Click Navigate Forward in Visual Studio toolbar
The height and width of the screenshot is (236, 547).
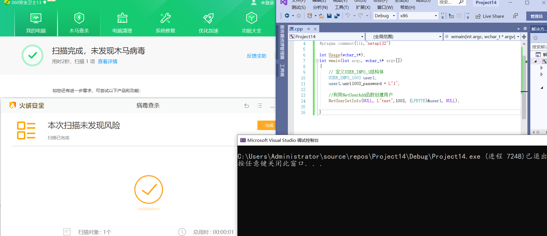(299, 16)
